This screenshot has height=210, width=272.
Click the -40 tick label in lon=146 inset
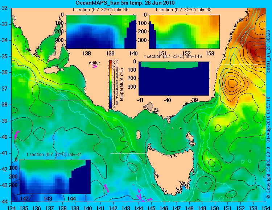pyautogui.click(x=168, y=100)
